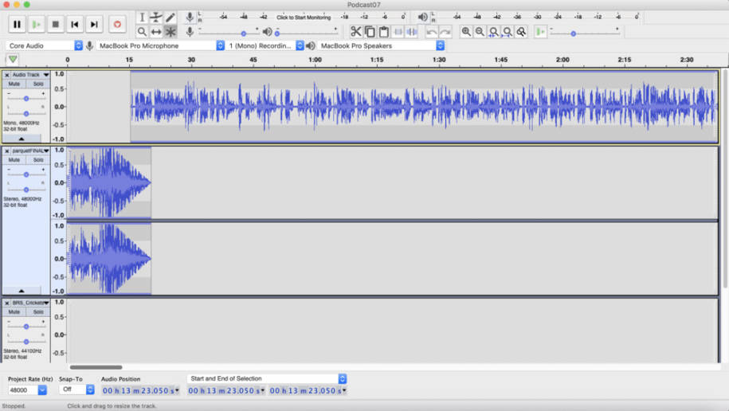Close the parquetFINAL track
This screenshot has height=411, width=729.
[x=7, y=151]
